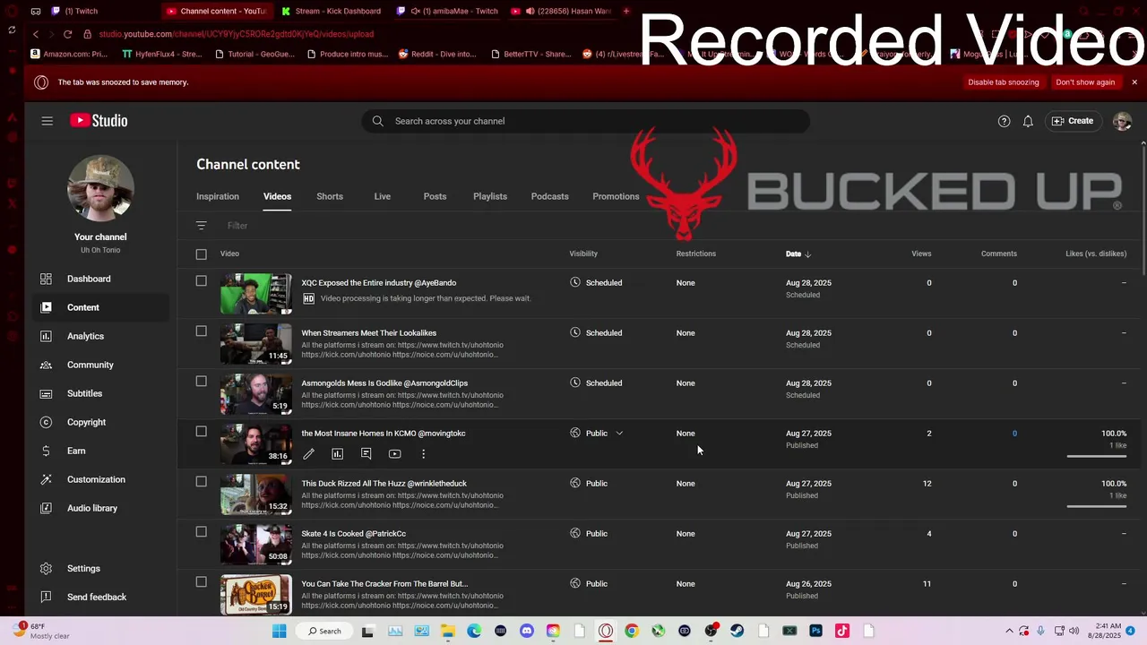Expand visibility dropdown for Insane Homes video
Image resolution: width=1147 pixels, height=645 pixels.
click(619, 434)
